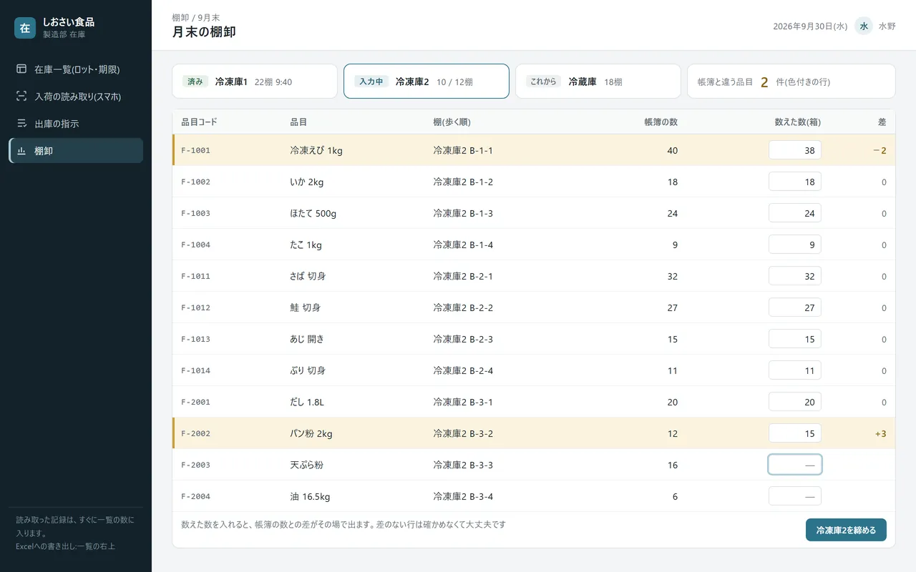
Task: Click the しおさい食品 logo icon
Action: point(25,28)
